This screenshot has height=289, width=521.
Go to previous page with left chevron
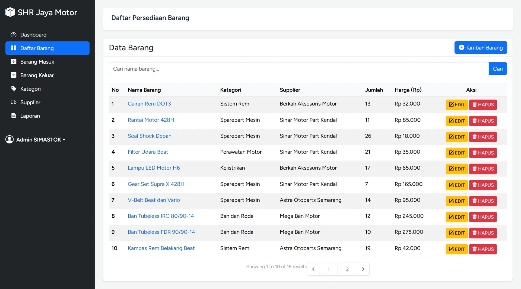click(313, 269)
